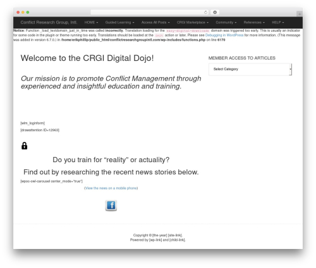316x268 pixels.
Task: Click the MEMBER ACCESS TO ARTICLES heading
Action: 242,58
